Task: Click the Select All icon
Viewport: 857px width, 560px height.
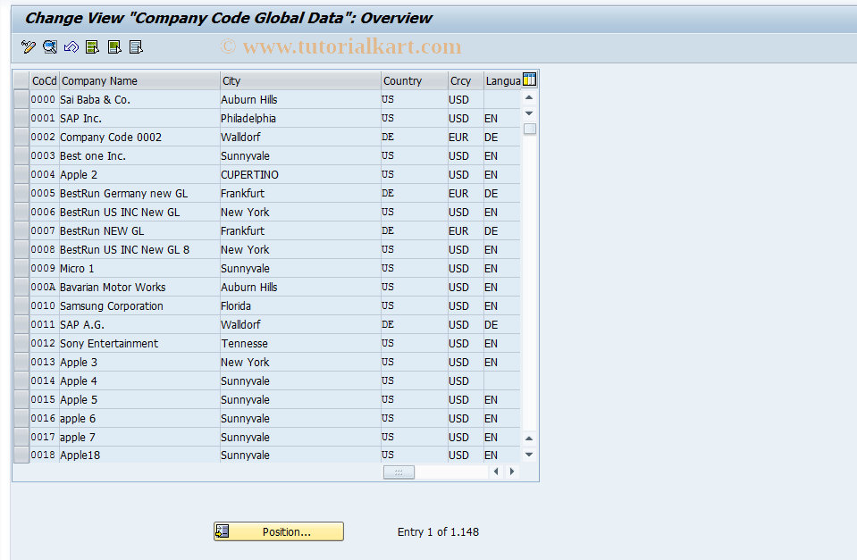Action: 92,47
